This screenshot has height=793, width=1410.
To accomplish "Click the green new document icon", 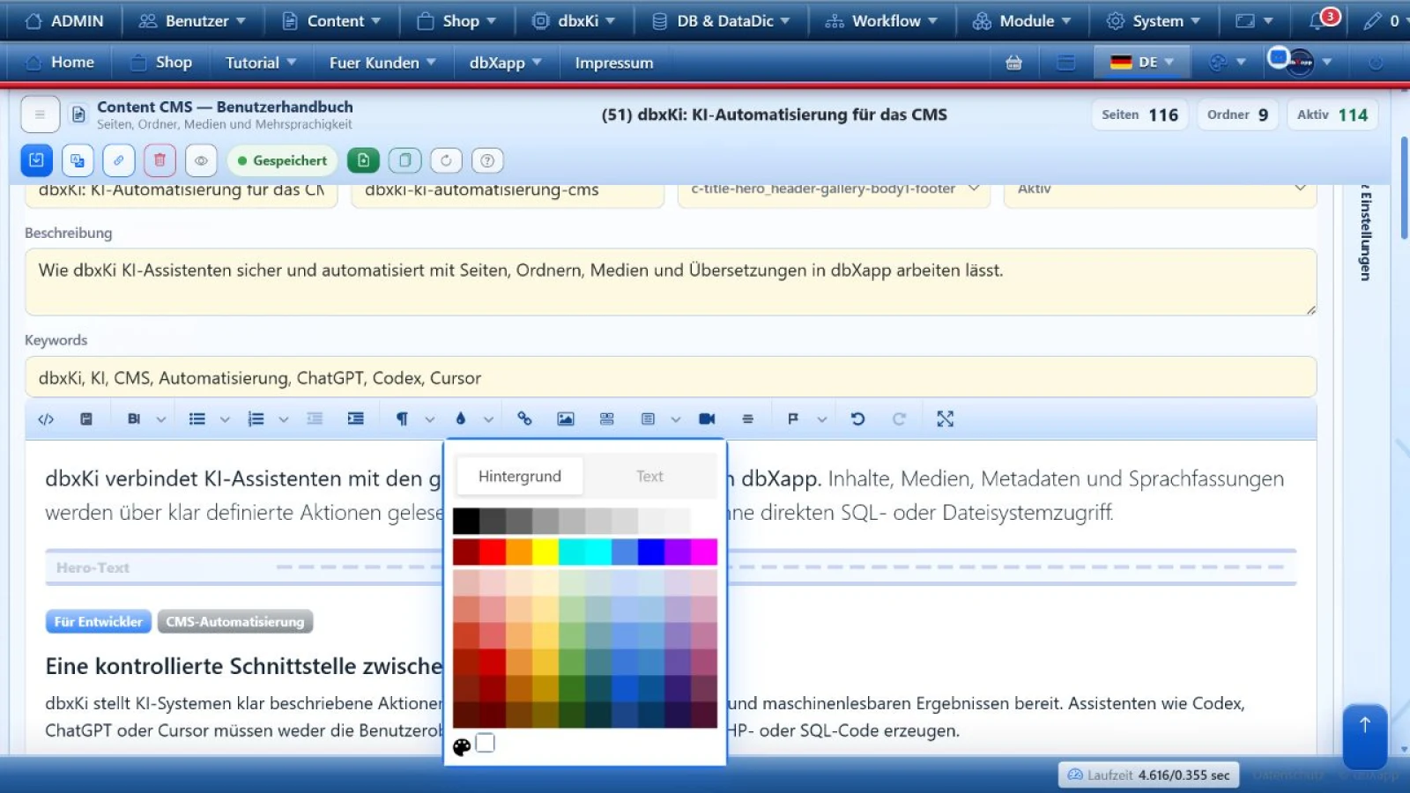I will tap(363, 160).
